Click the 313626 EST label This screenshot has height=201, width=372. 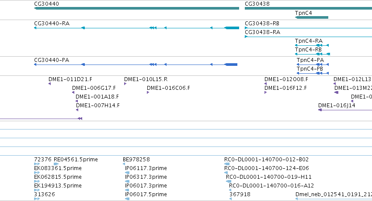coord(45,194)
